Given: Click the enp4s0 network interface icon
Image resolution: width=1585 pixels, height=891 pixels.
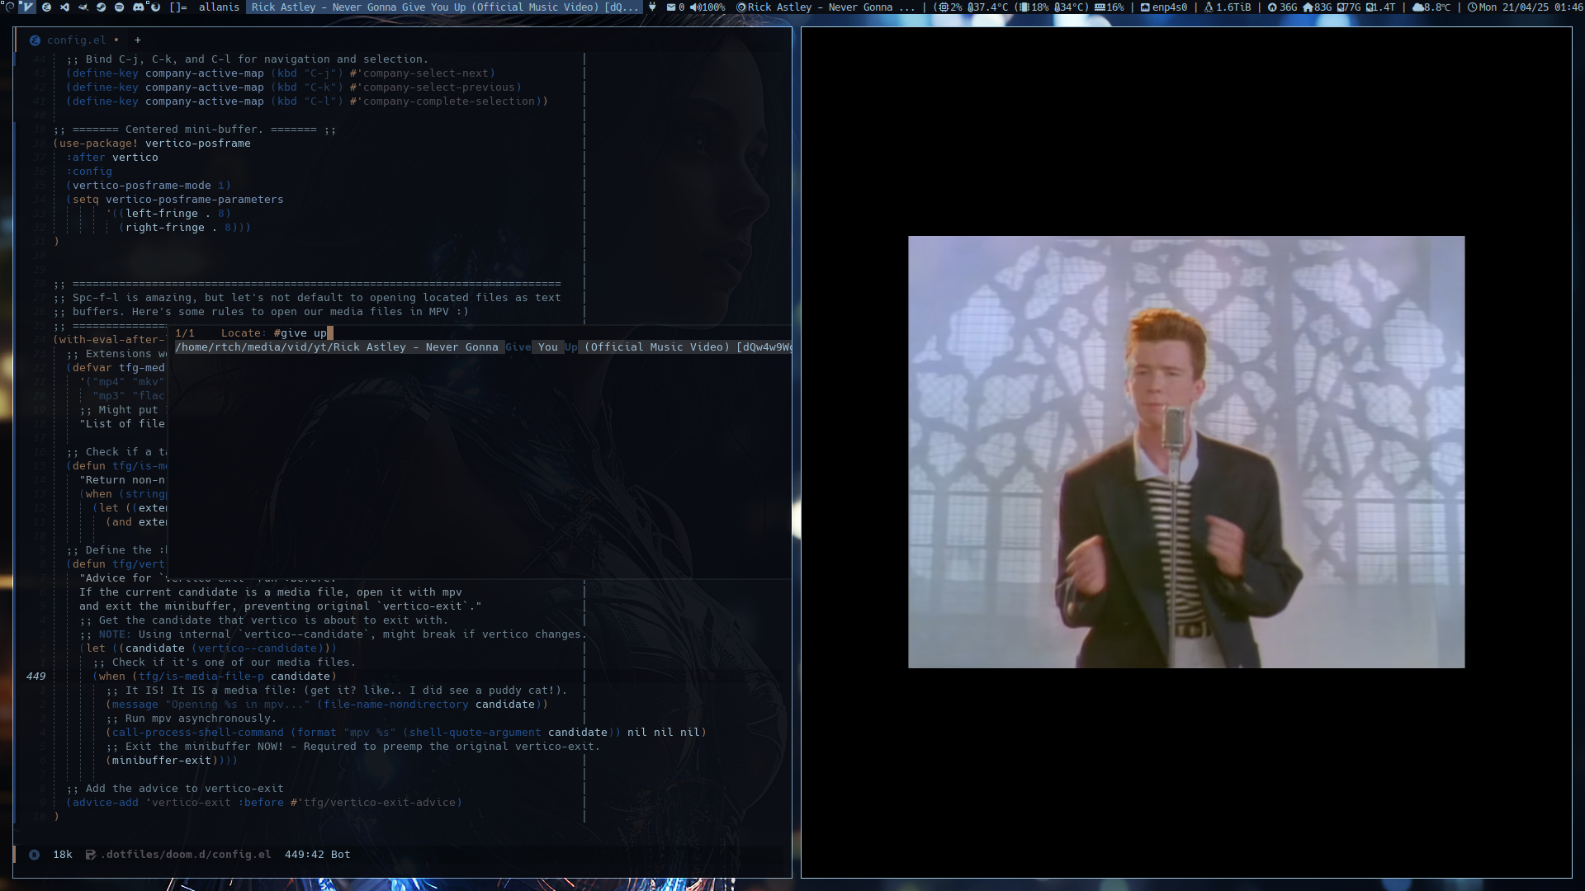Looking at the screenshot, I should (x=1145, y=7).
